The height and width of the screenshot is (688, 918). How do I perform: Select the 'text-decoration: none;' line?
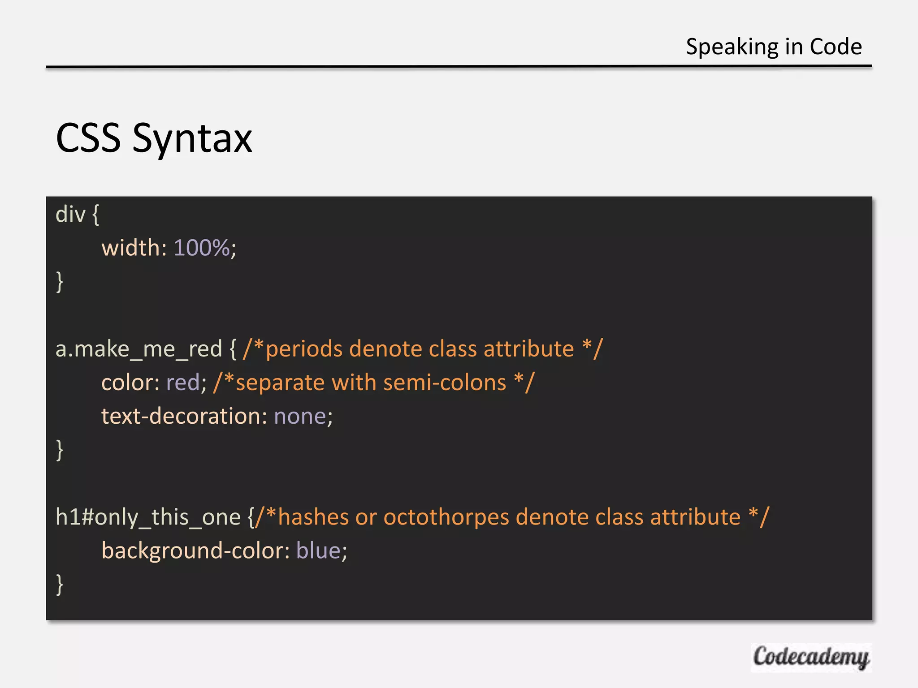217,417
